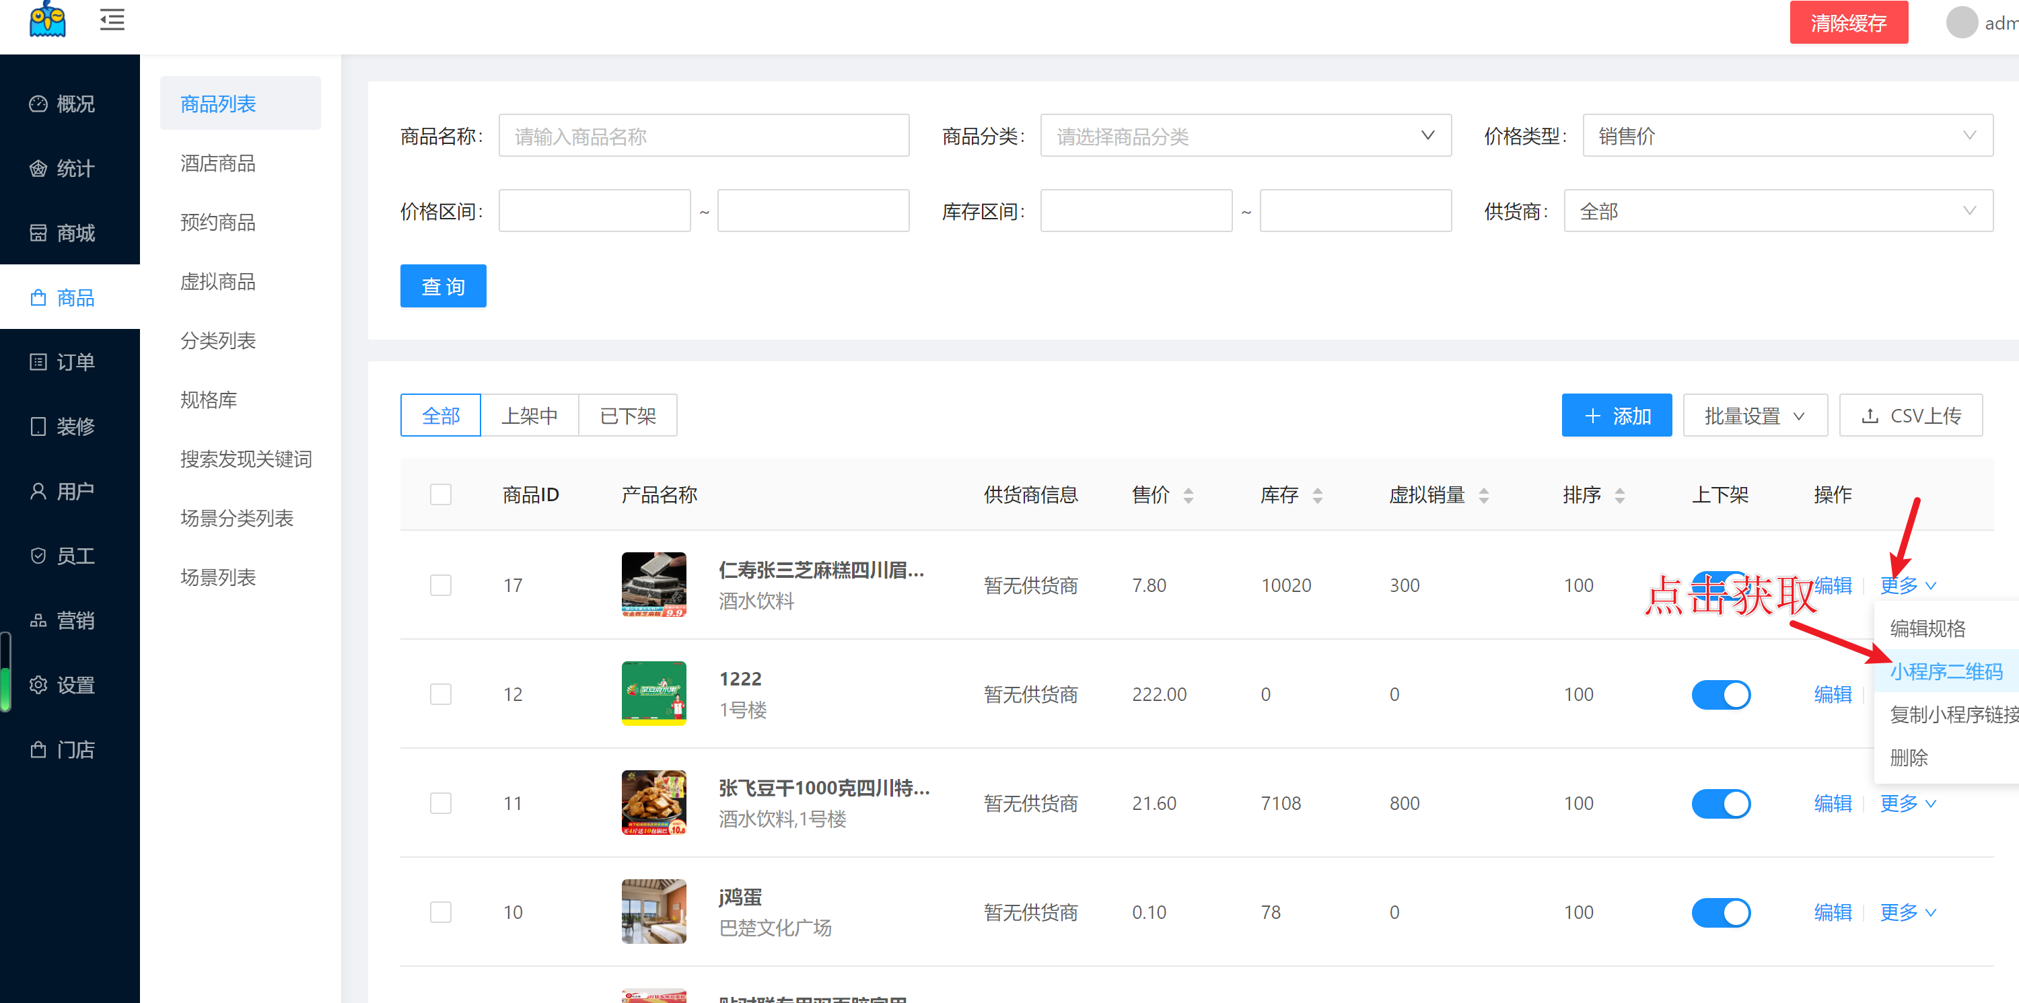Viewport: 2019px width, 1003px height.
Task: Open the 装修 decoration sidebar icon
Action: pyautogui.click(x=38, y=426)
